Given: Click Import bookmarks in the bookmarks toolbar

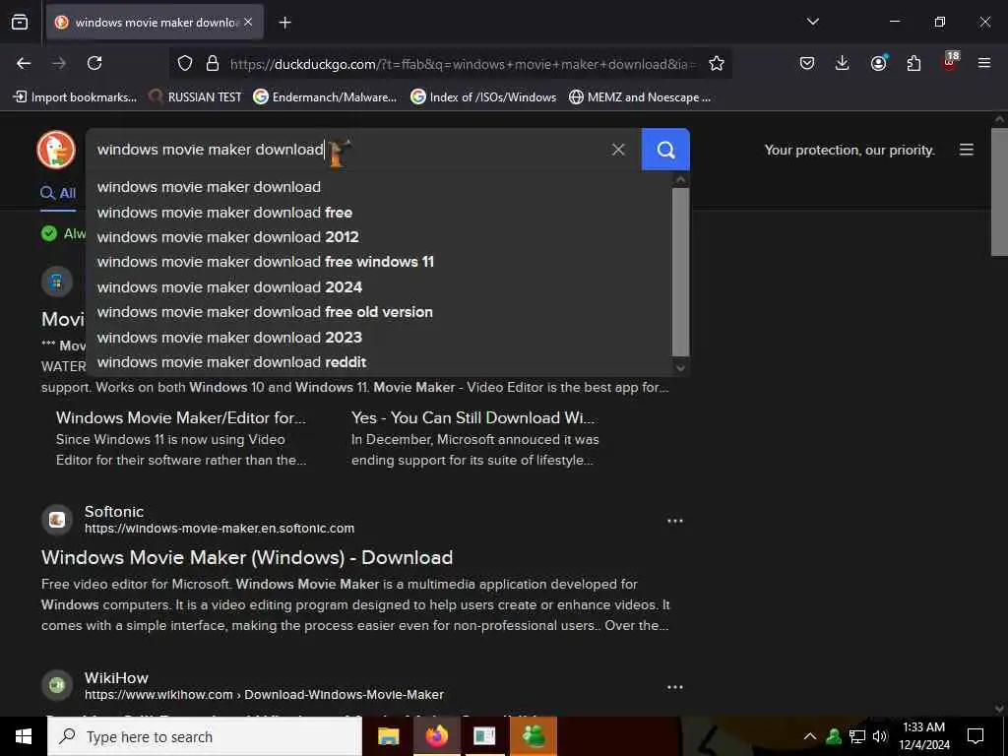Looking at the screenshot, I should [x=75, y=97].
